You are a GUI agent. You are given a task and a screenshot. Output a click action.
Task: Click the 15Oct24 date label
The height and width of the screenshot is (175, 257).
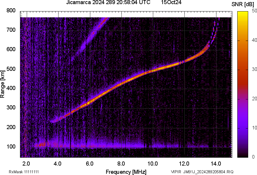(171, 2)
